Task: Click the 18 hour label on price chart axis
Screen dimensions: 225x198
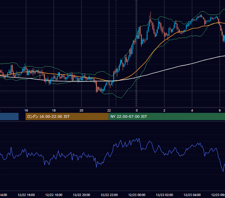Action: click(x=54, y=111)
